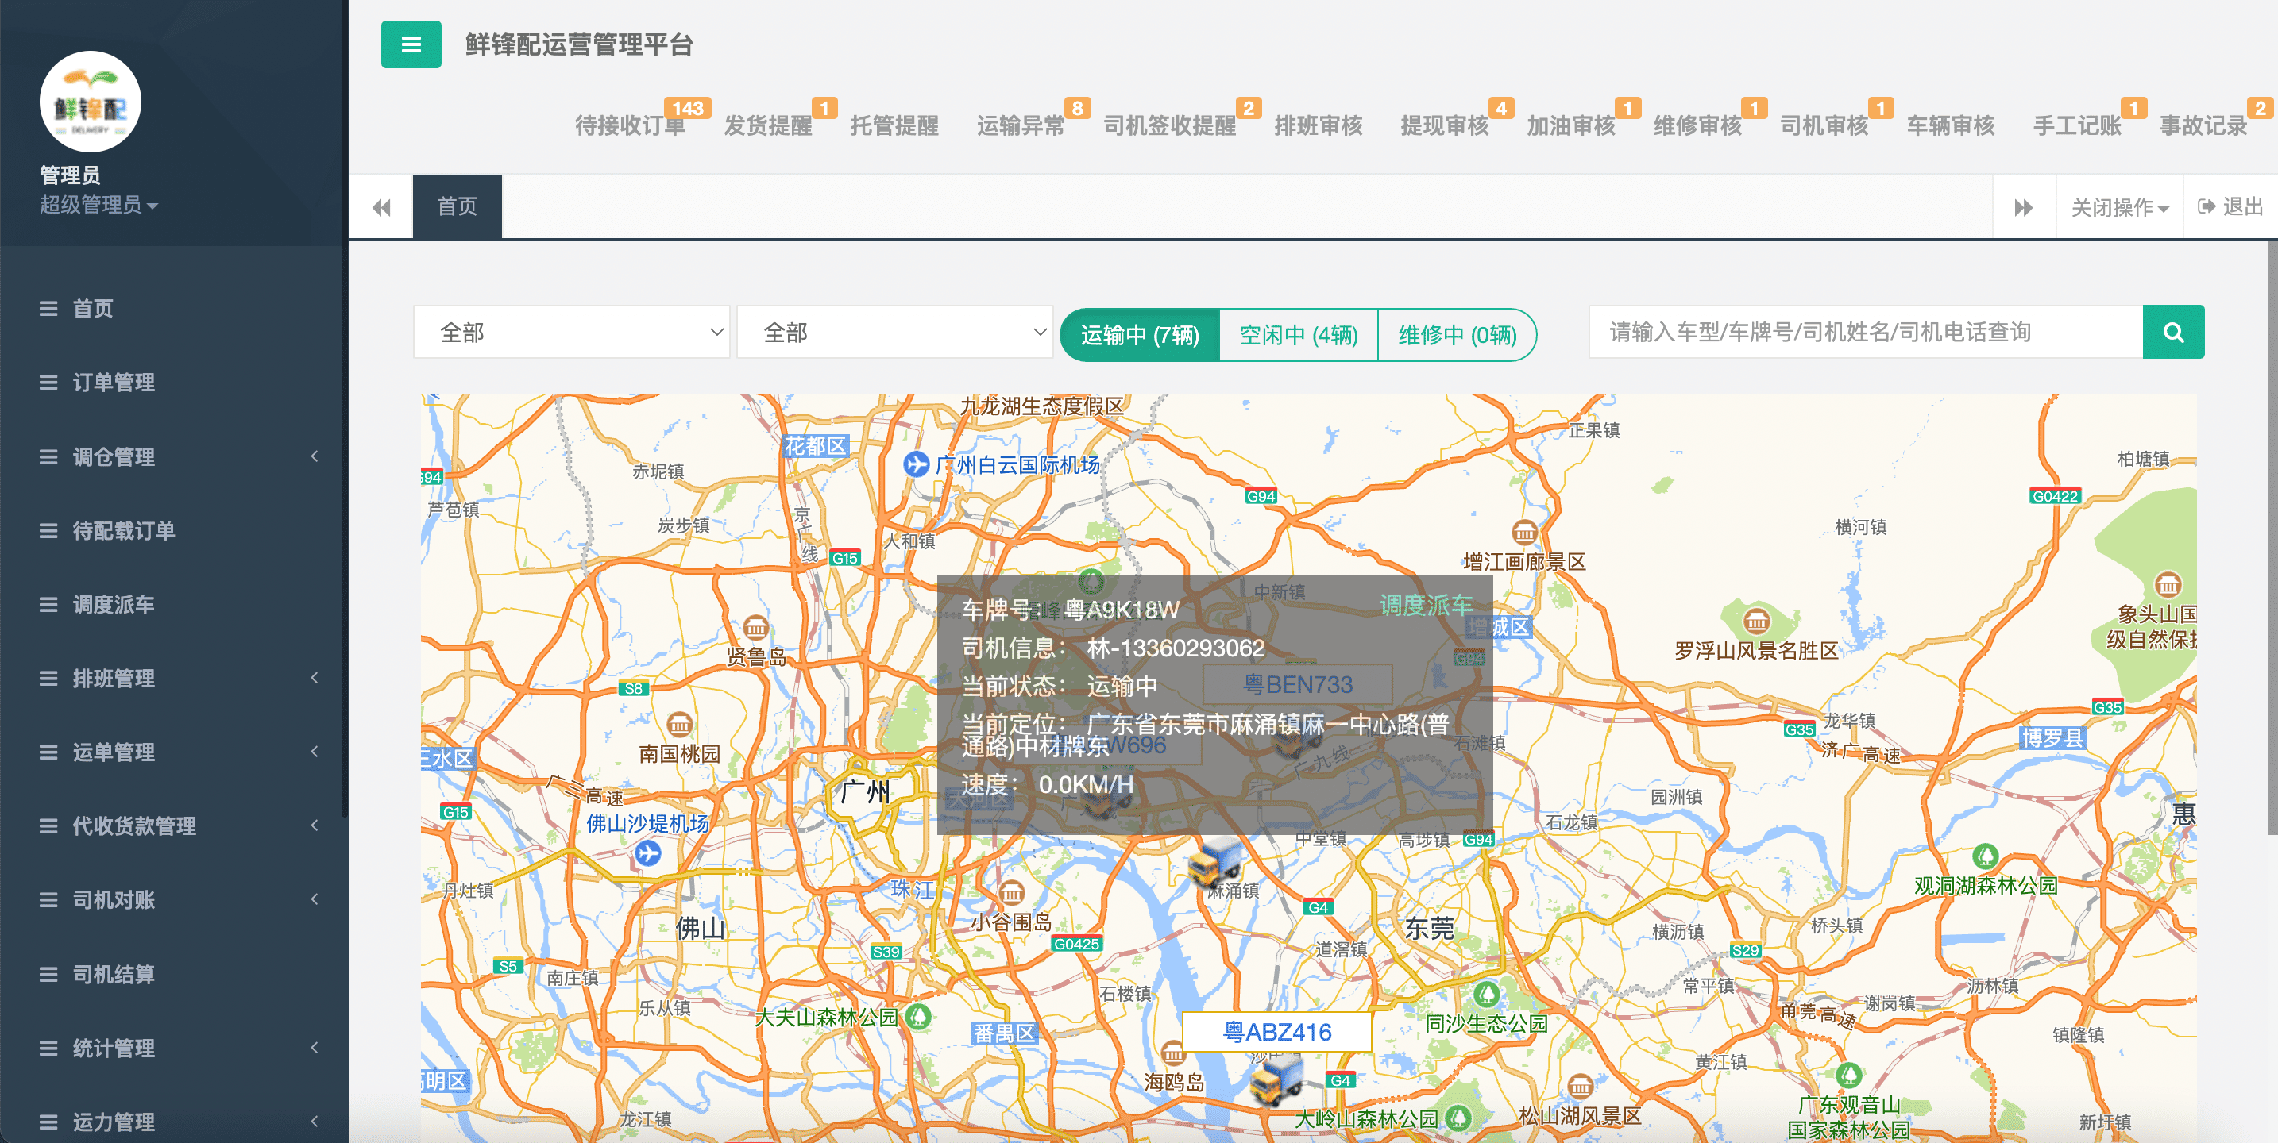Click the 大岭山森林公园 park icon
Viewport: 2278px width, 1143px height.
(1458, 1118)
